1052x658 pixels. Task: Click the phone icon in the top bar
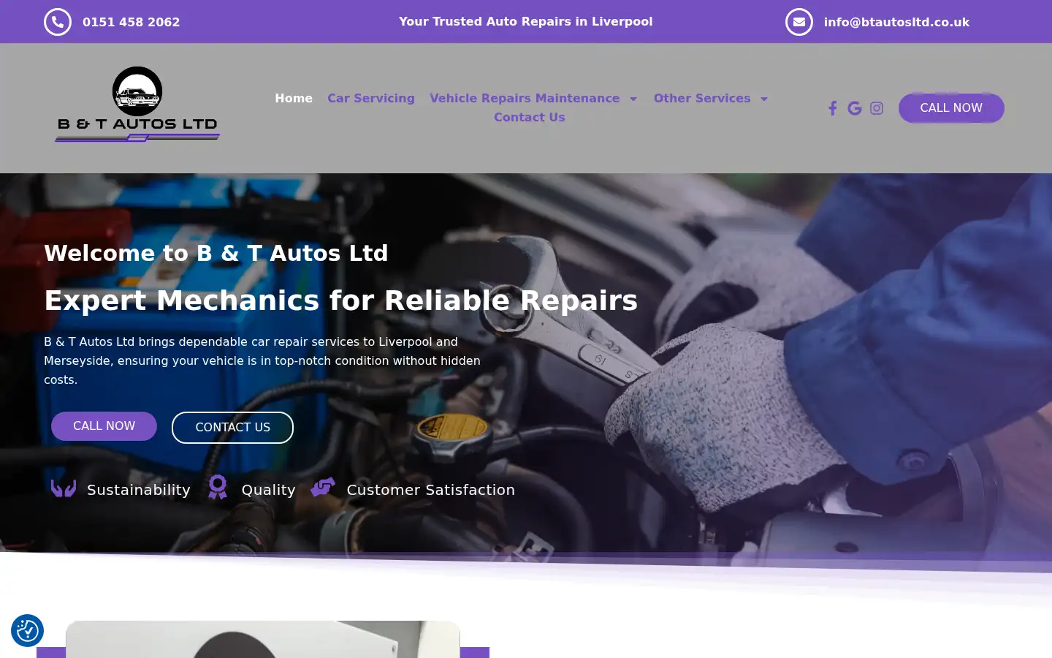(x=58, y=22)
